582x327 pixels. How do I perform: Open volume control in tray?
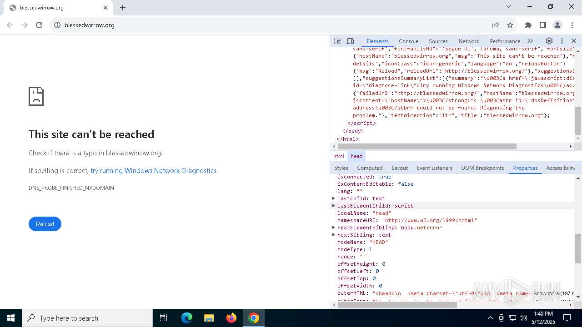(x=523, y=318)
